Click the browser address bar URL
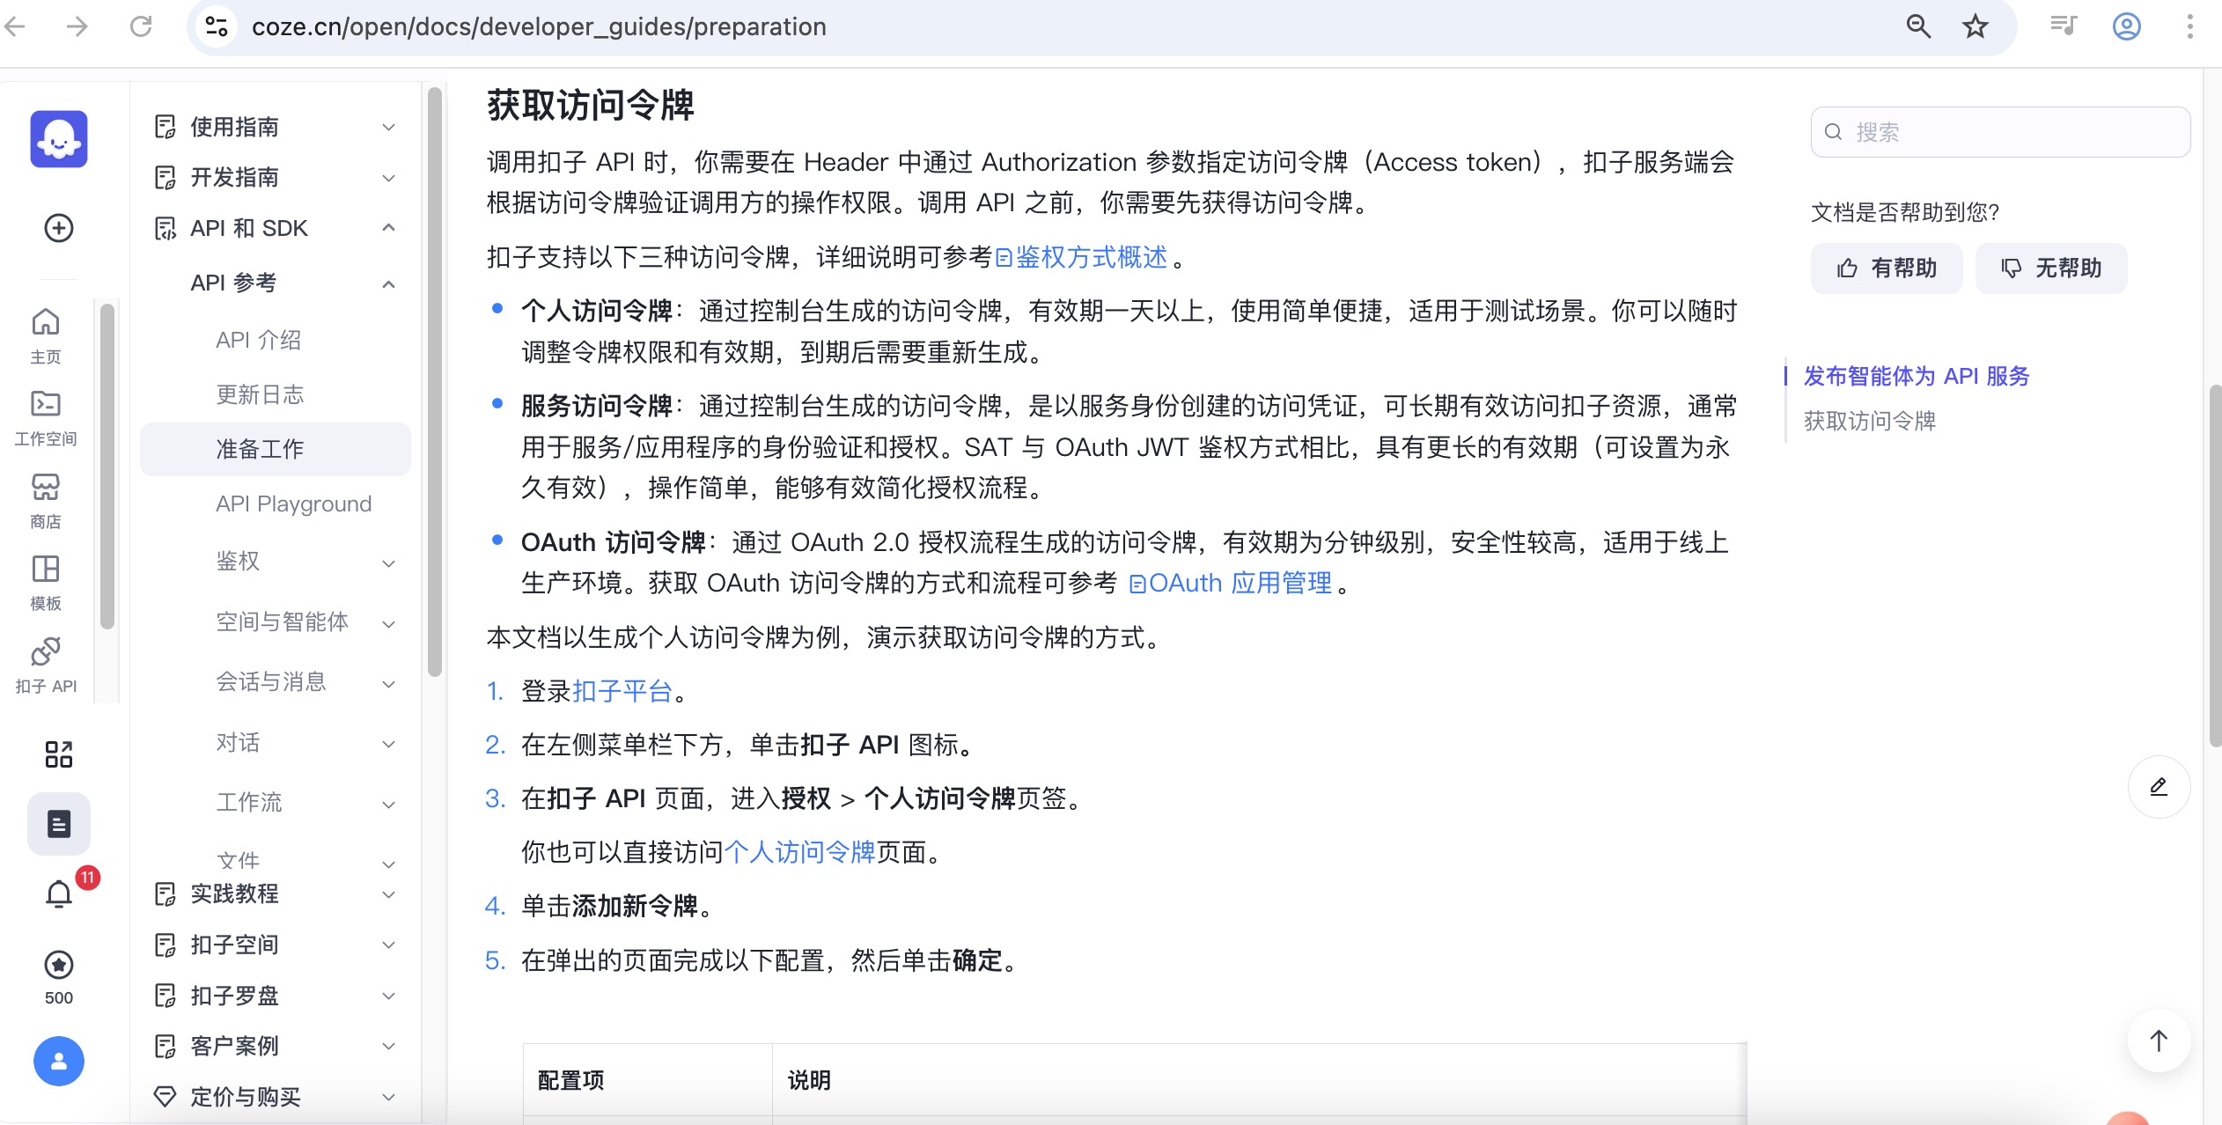Image resolution: width=2222 pixels, height=1125 pixels. [539, 26]
